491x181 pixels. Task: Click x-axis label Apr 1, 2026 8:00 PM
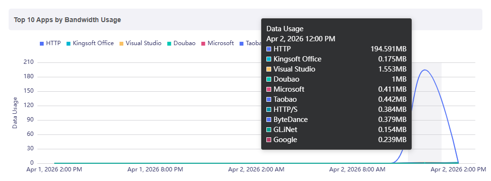point(156,170)
